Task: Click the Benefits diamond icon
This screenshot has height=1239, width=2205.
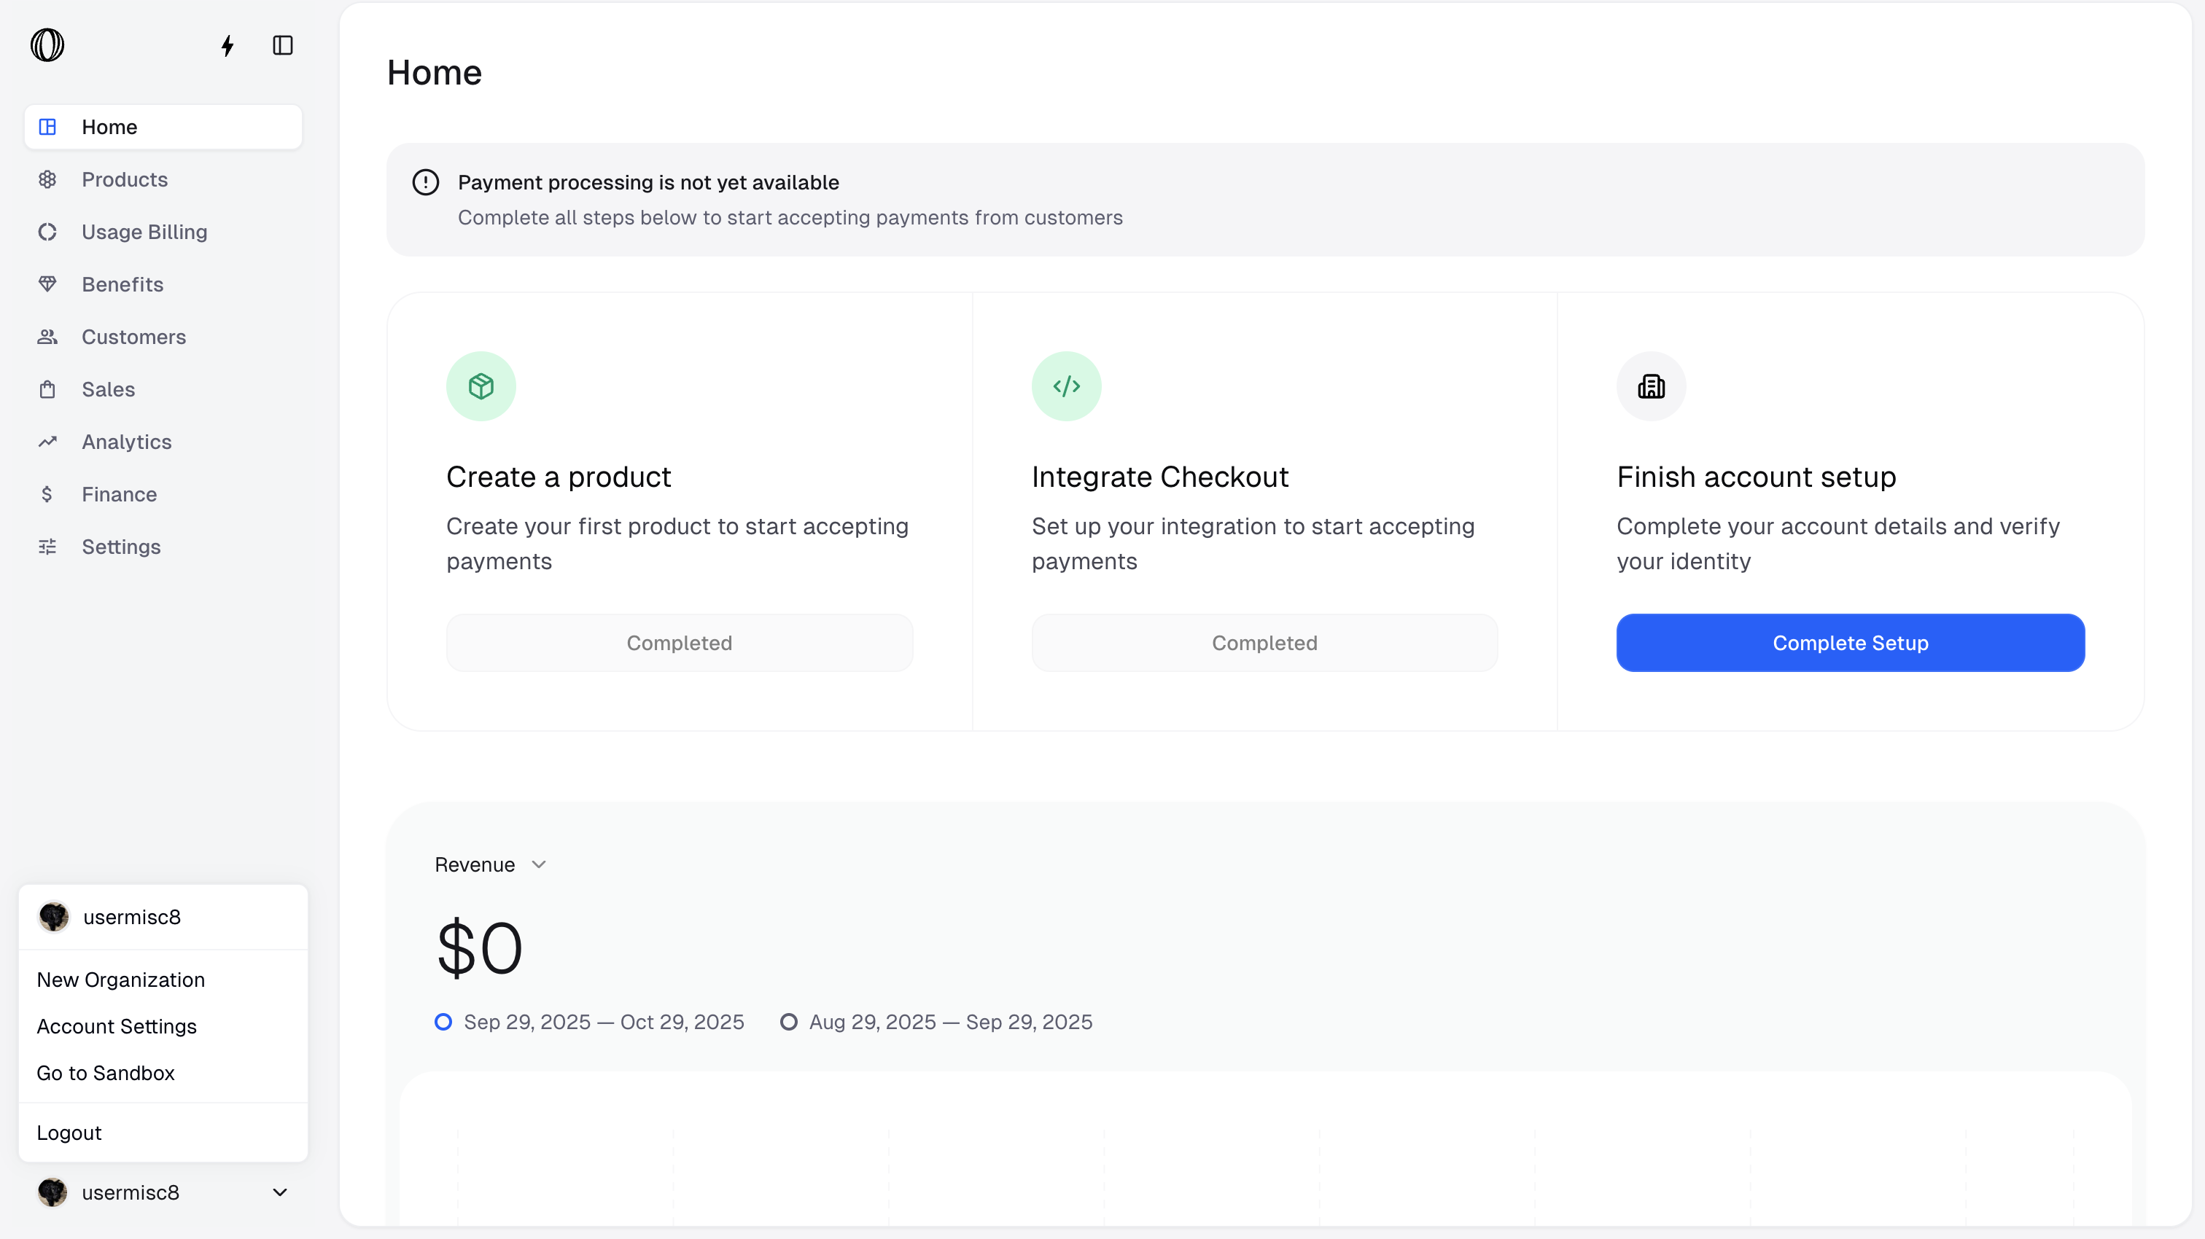Action: coord(47,284)
